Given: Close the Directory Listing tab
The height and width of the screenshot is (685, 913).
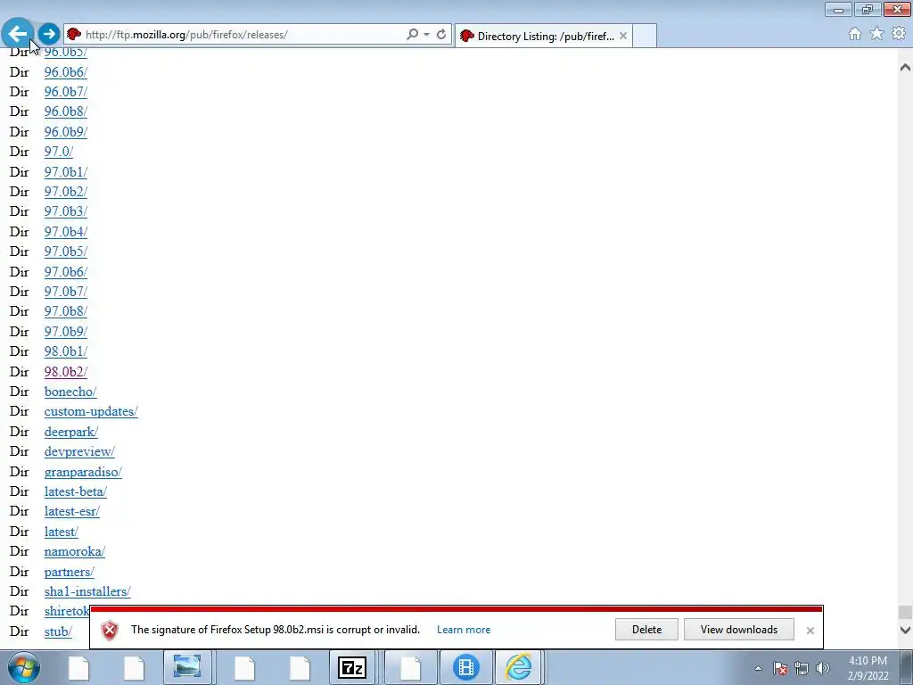Looking at the screenshot, I should pos(623,36).
